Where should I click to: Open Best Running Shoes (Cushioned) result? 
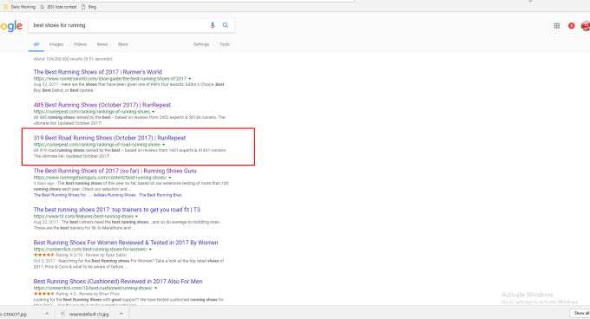[x=118, y=282]
